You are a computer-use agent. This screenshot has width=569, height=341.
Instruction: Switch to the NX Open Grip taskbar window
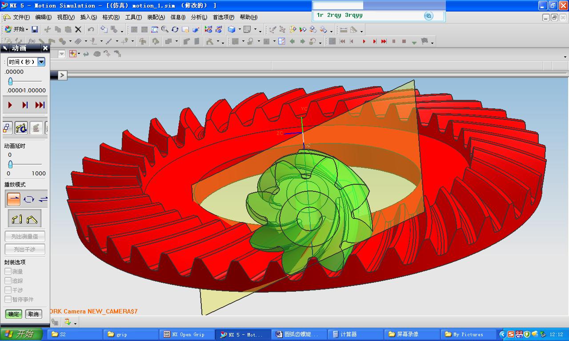[x=187, y=334]
